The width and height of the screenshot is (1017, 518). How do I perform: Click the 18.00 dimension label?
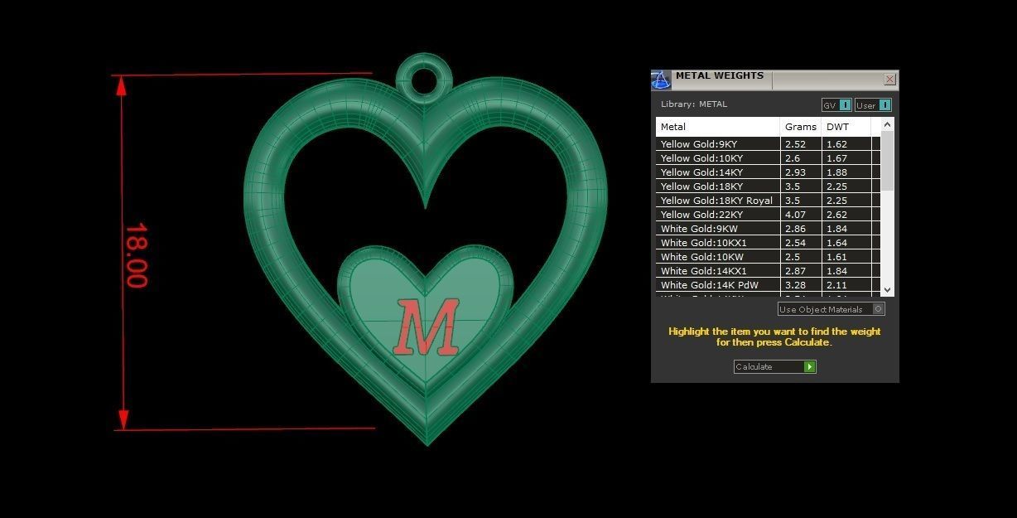click(x=137, y=255)
